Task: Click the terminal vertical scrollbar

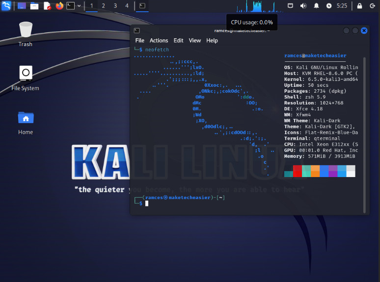Action: 364,135
